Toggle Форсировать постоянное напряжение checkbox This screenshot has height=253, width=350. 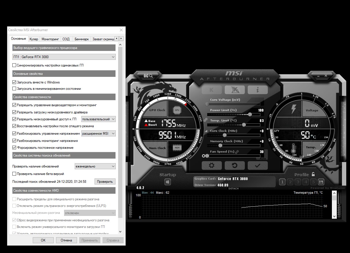[x=14, y=148]
